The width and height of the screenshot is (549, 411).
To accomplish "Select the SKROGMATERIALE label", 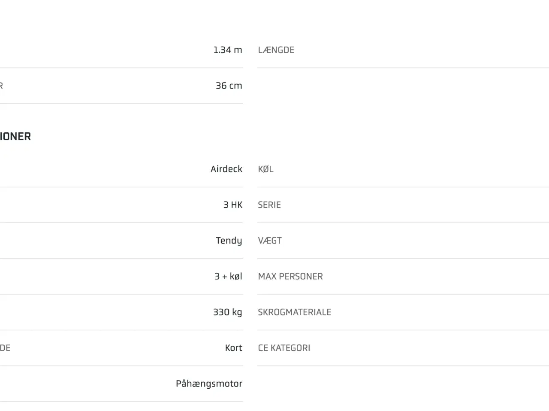I will tap(294, 312).
